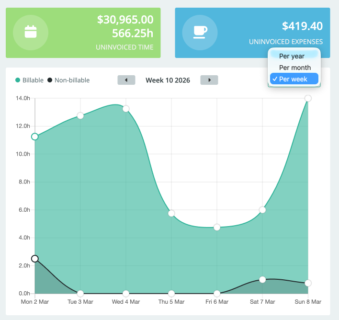The width and height of the screenshot is (339, 320).
Task: Select non-billable data point for Sun 8 Mar
Action: 308,283
